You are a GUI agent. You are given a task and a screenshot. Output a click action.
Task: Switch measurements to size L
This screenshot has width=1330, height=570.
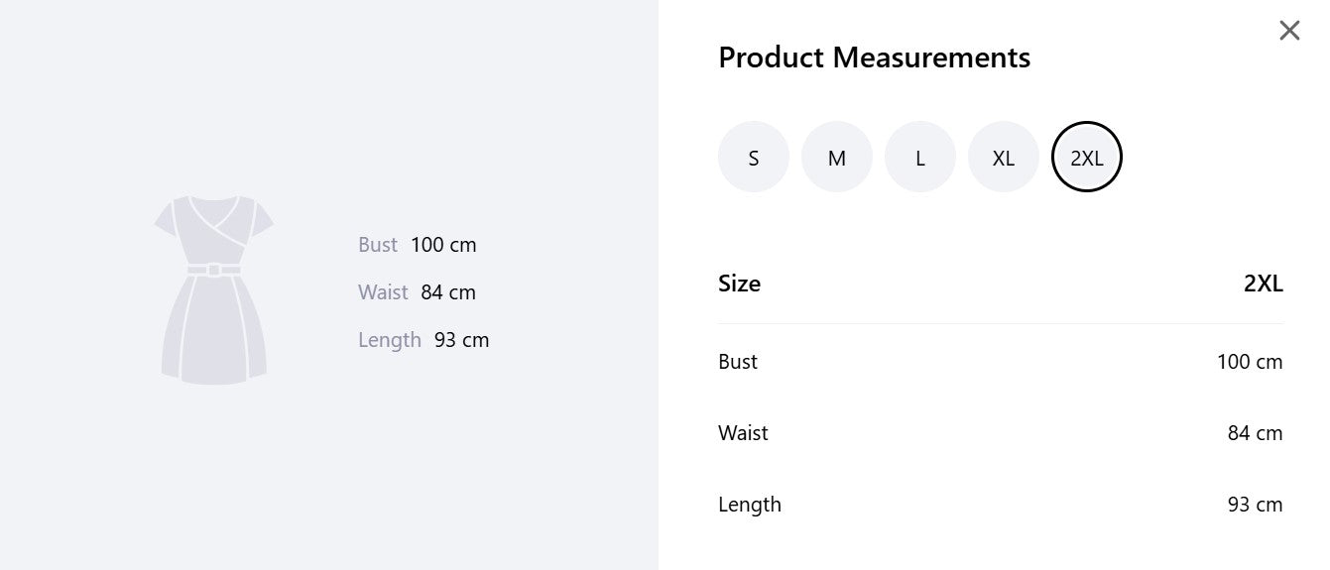click(920, 157)
